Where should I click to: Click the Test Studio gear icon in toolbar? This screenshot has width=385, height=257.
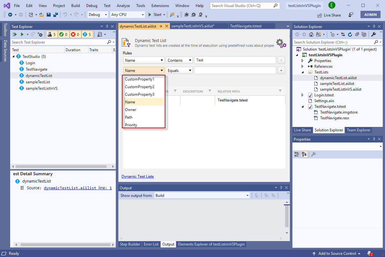tap(193, 15)
